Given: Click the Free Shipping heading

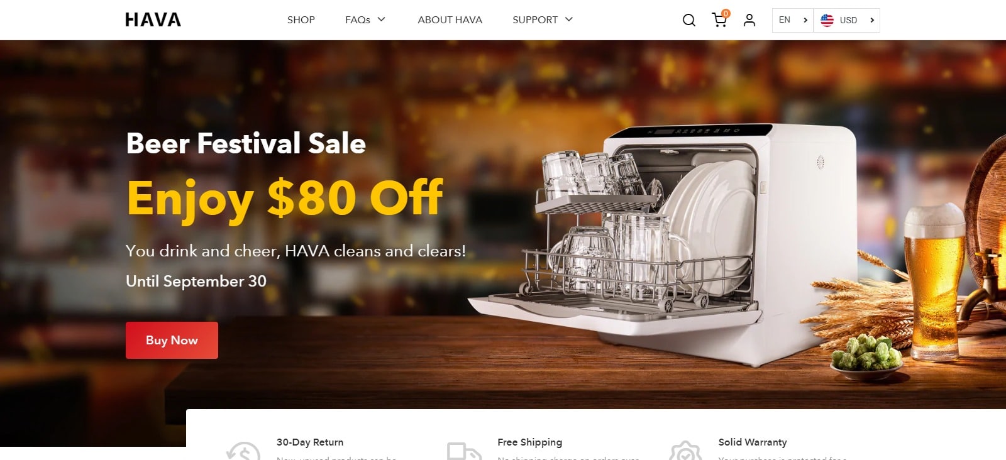Looking at the screenshot, I should 530,442.
